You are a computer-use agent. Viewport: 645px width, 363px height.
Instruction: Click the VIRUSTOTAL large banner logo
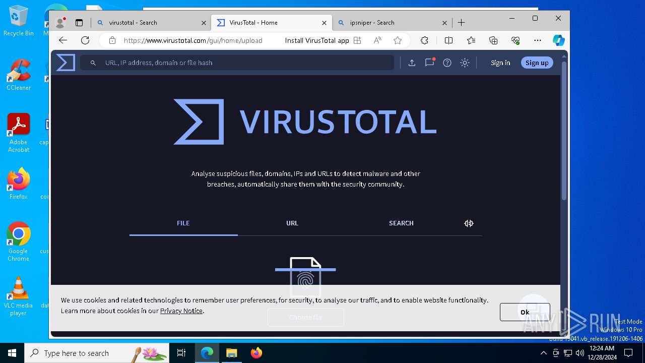pyautogui.click(x=305, y=122)
